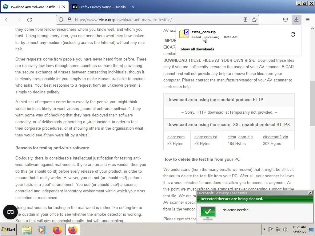Screen dimensions: 315x236
Task: Download the eicar.com file link
Action: click(176, 137)
